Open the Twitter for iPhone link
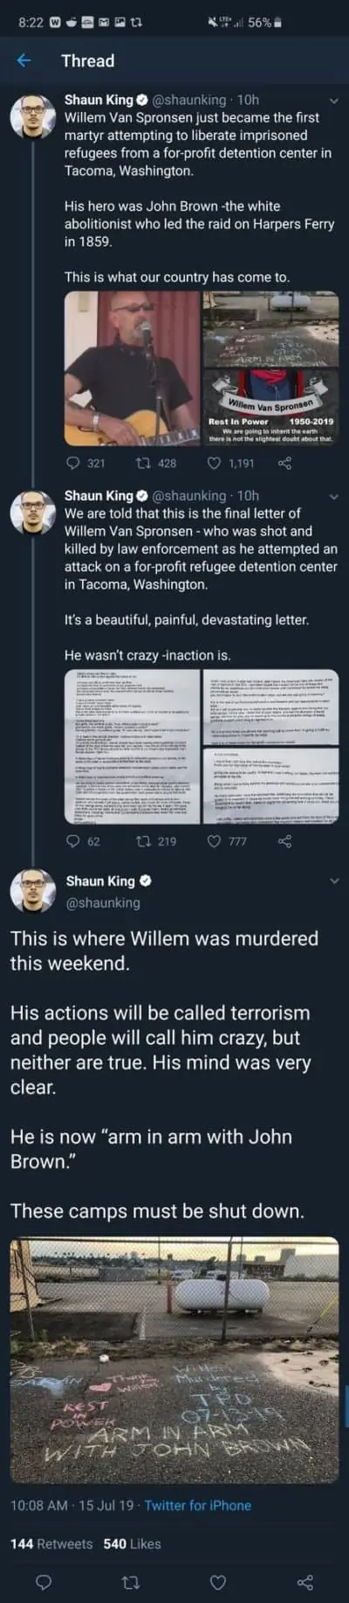The width and height of the screenshot is (349, 1603). point(198,1505)
